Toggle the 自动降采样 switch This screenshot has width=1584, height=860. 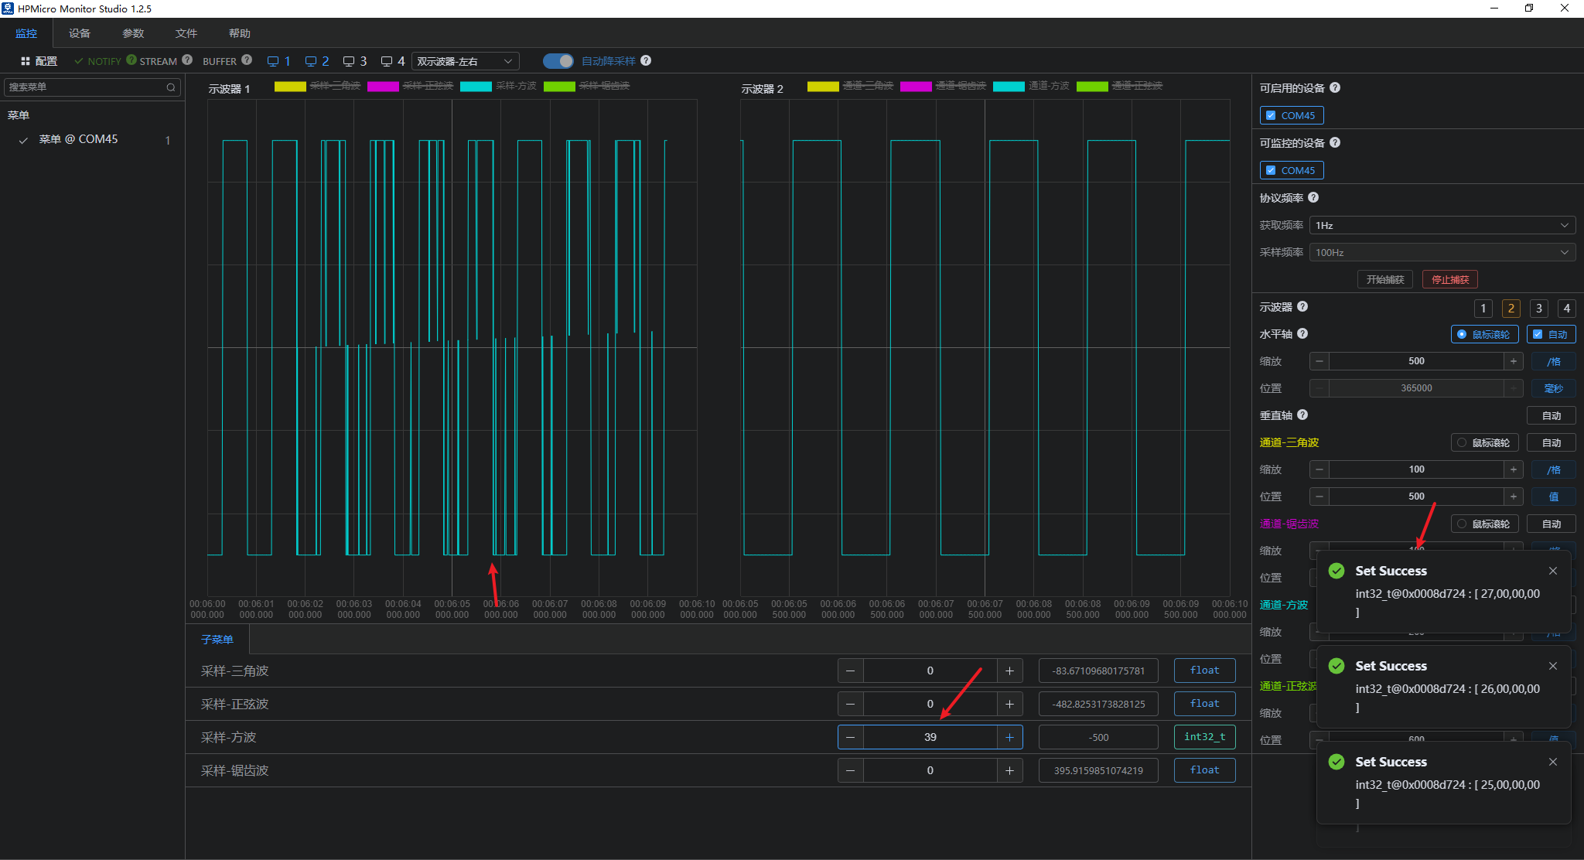(558, 61)
